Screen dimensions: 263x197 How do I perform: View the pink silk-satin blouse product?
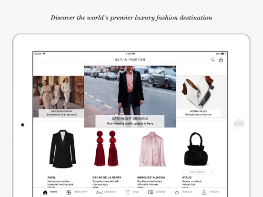point(152,149)
